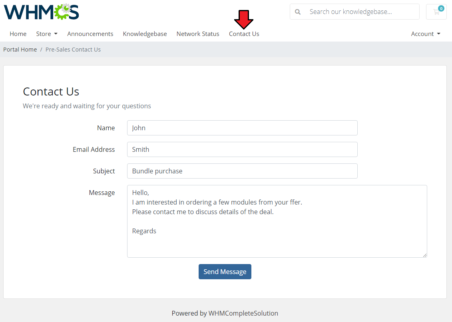
Task: Click the Contact Us page heading
Action: pyautogui.click(x=51, y=91)
